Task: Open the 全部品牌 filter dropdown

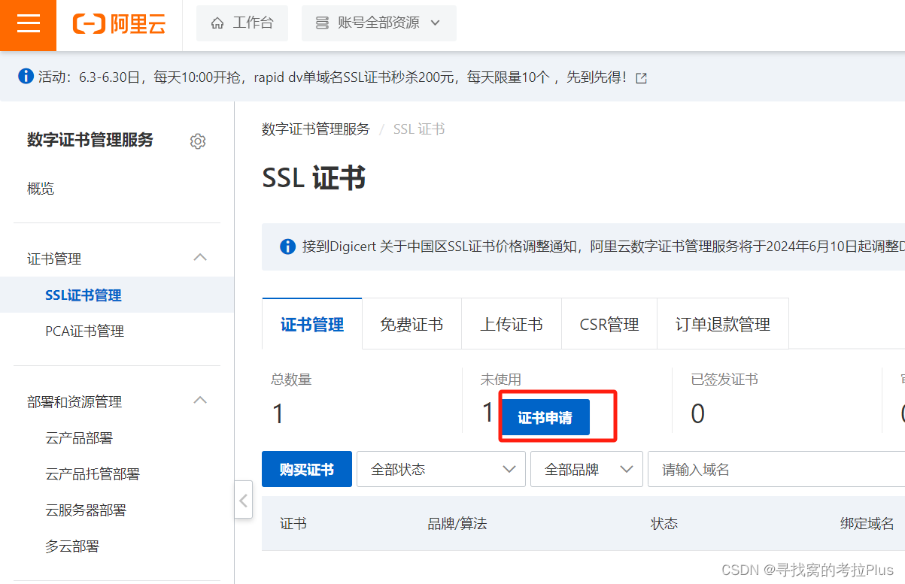Action: click(x=587, y=470)
